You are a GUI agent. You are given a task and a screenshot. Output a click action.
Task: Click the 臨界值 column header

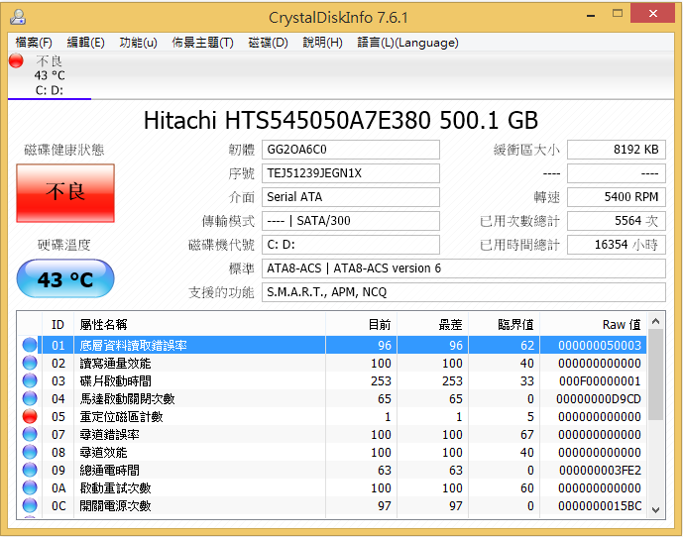pyautogui.click(x=504, y=324)
